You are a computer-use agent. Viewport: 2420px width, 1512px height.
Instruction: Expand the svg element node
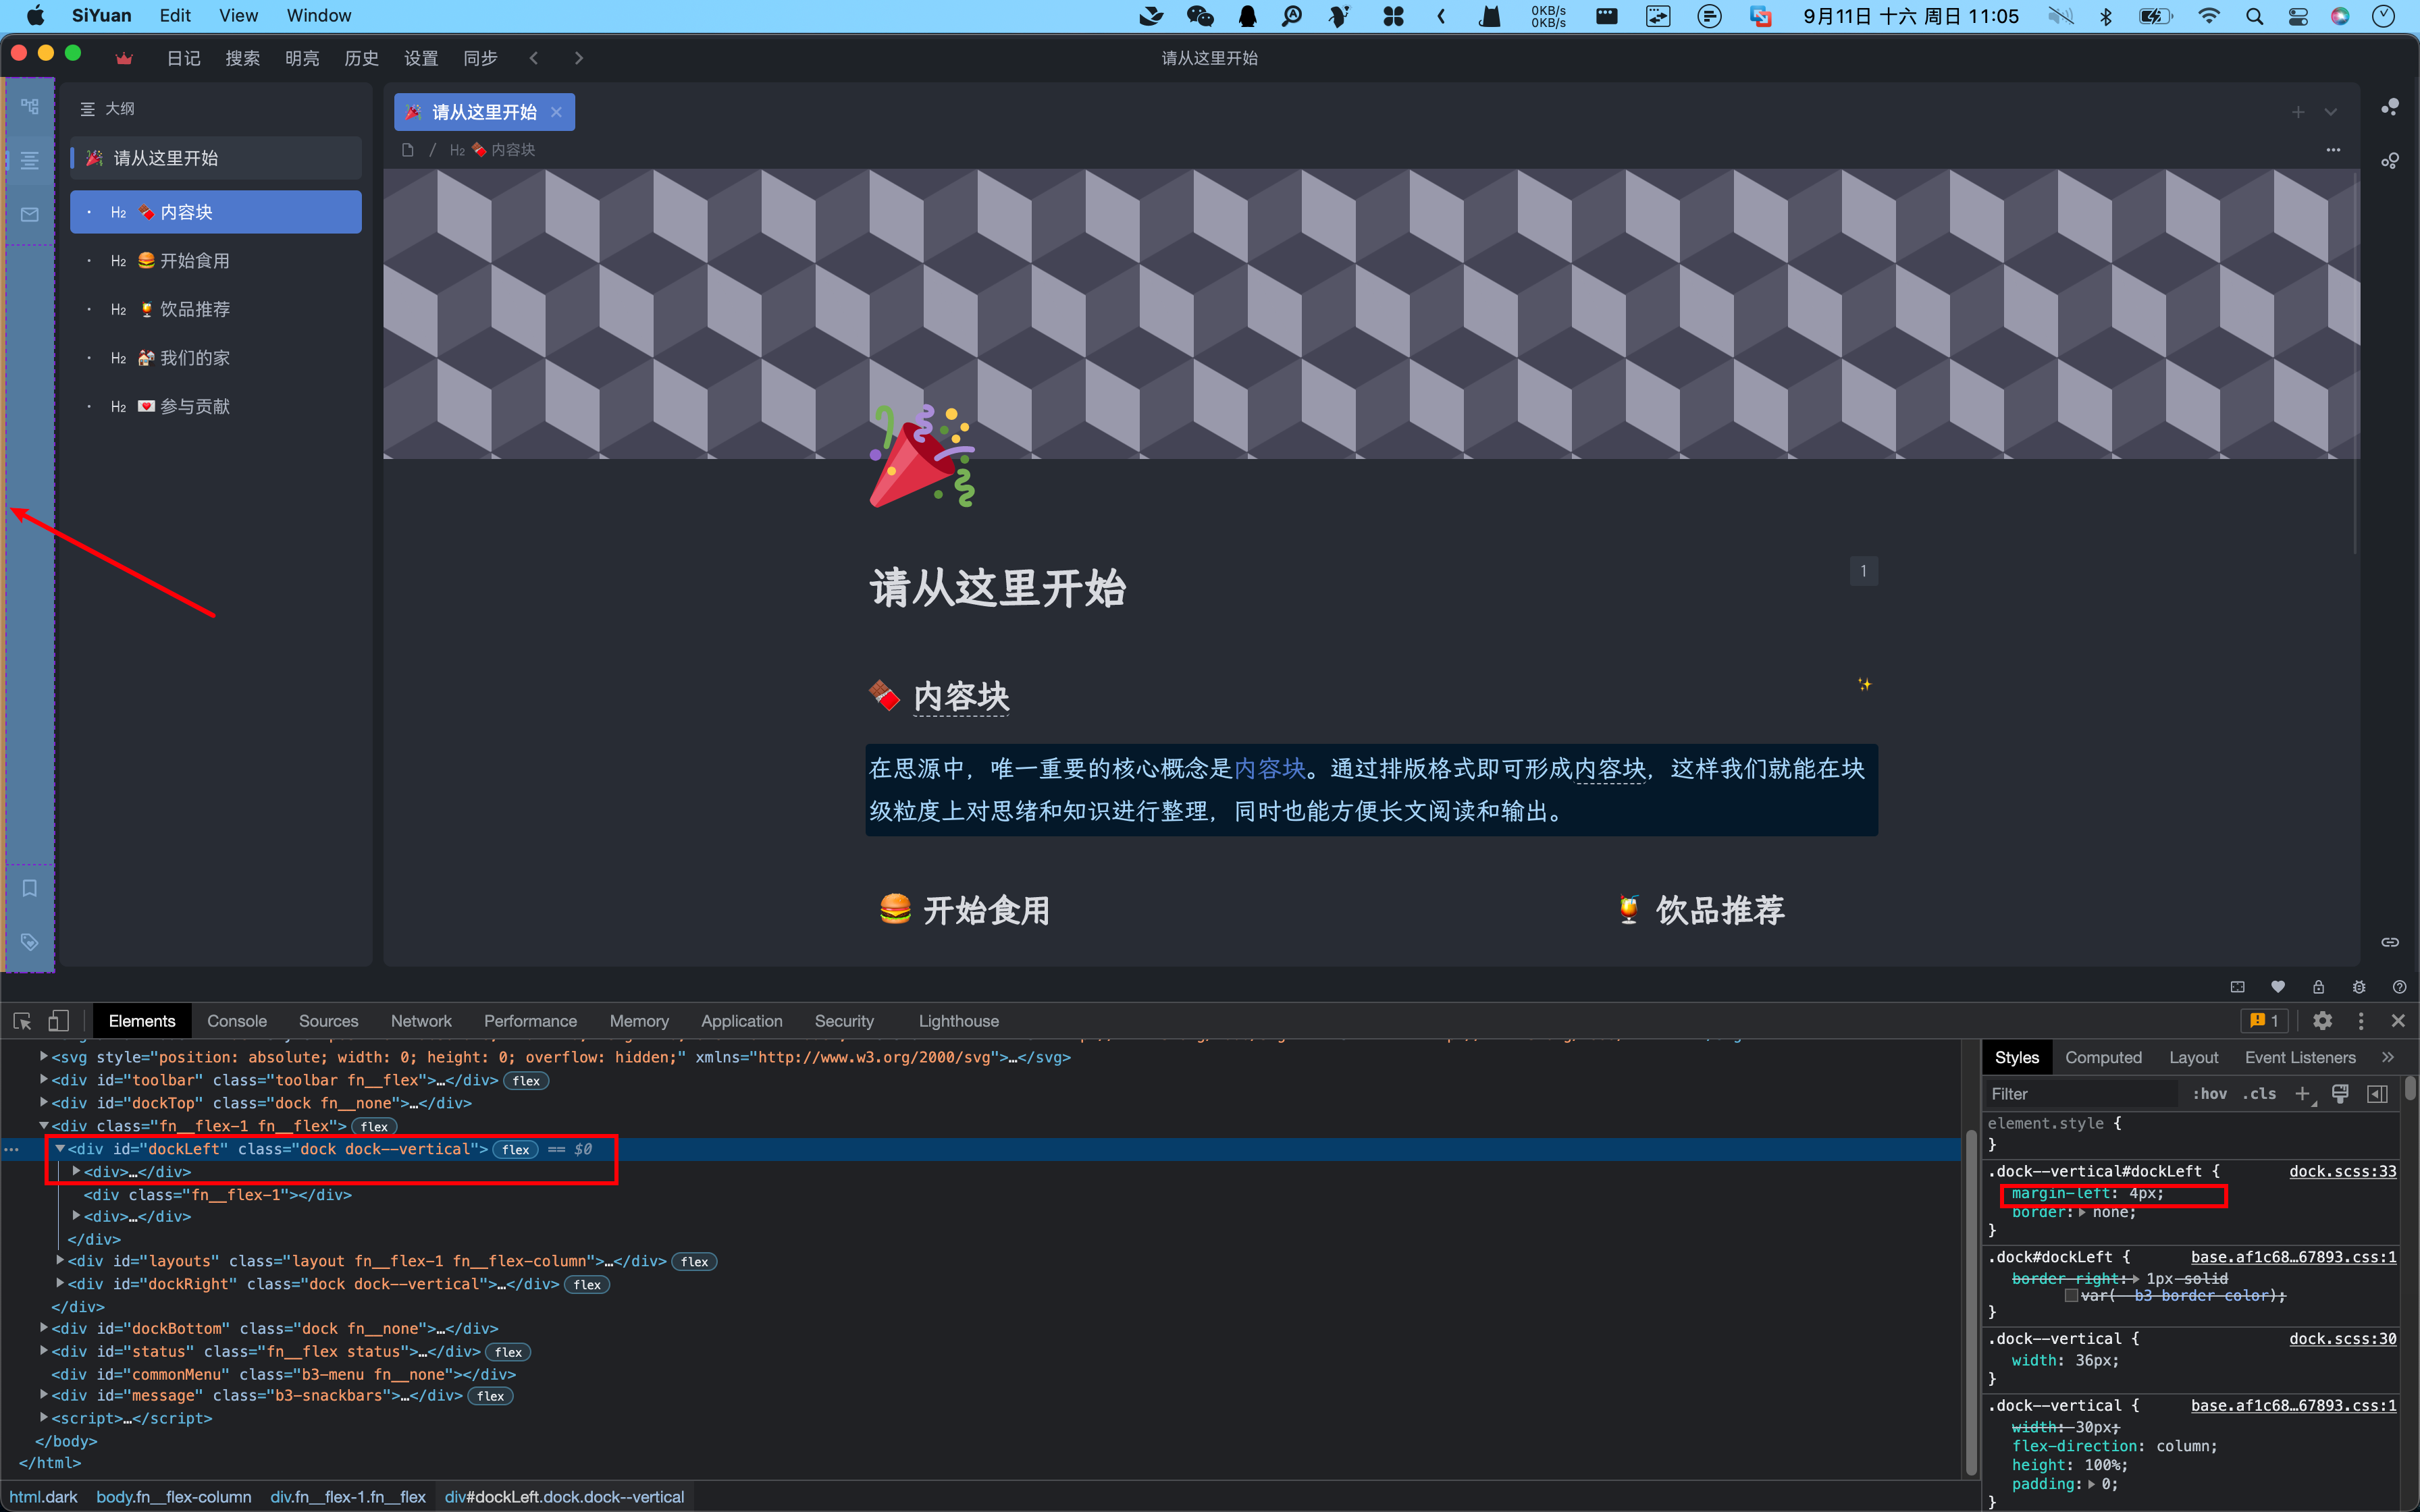point(43,1056)
